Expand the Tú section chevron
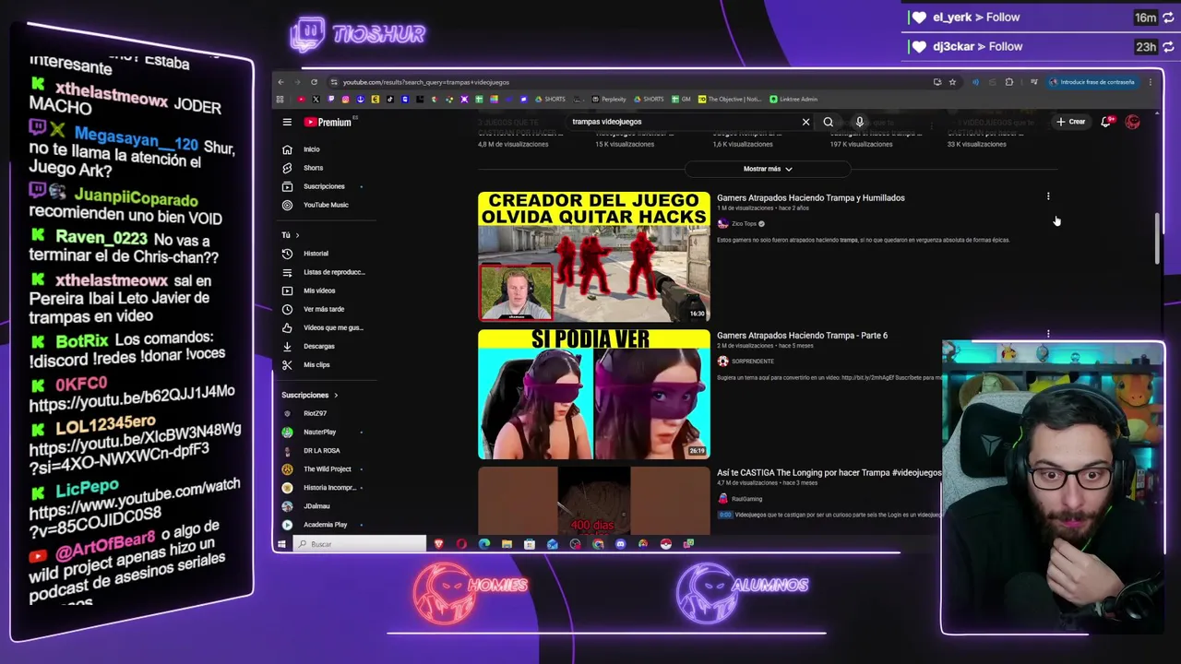 pyautogui.click(x=297, y=235)
